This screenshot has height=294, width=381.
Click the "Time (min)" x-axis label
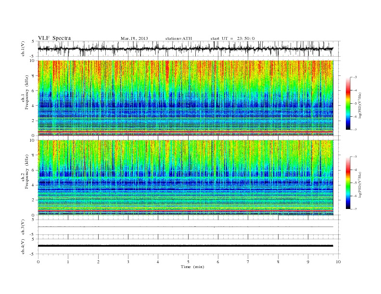192,267
